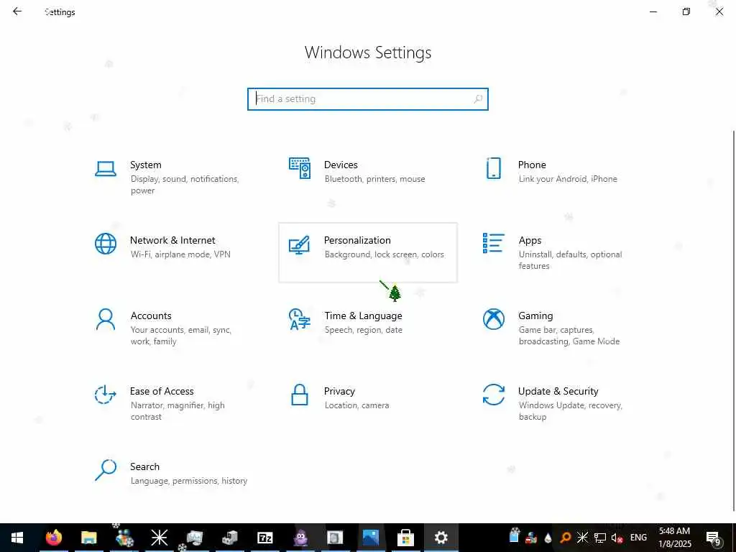Click the ENG language indicator
Screen dimensions: 736x552
tap(638, 538)
